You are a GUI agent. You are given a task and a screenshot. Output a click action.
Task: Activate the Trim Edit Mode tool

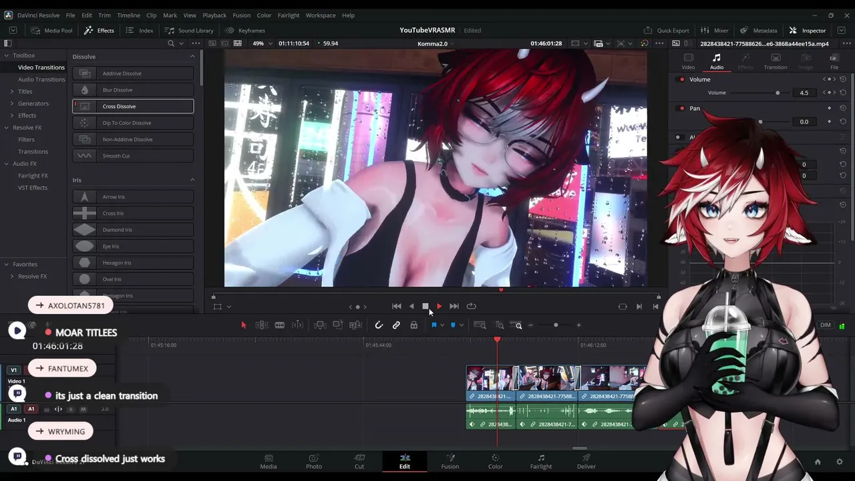pos(262,325)
